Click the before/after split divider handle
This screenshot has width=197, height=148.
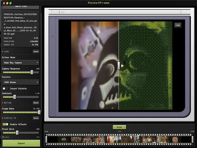[x=118, y=66]
